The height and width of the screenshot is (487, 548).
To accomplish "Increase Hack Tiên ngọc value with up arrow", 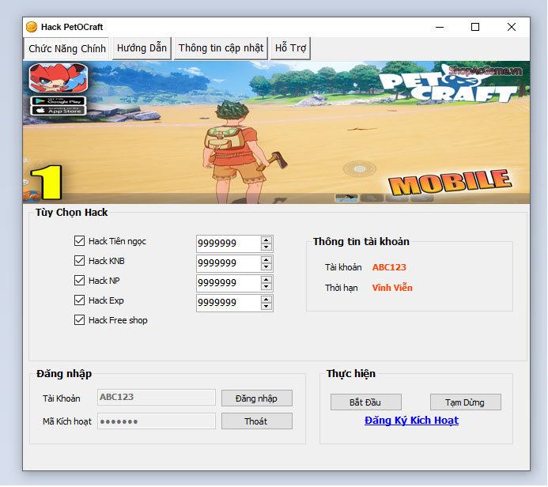I will [266, 240].
